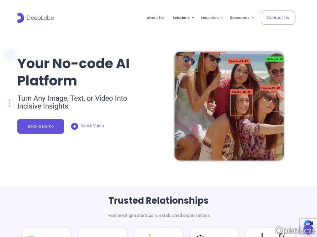This screenshot has width=317, height=237.
Task: Click the DeepLobe purple logo icon
Action: (x=21, y=18)
